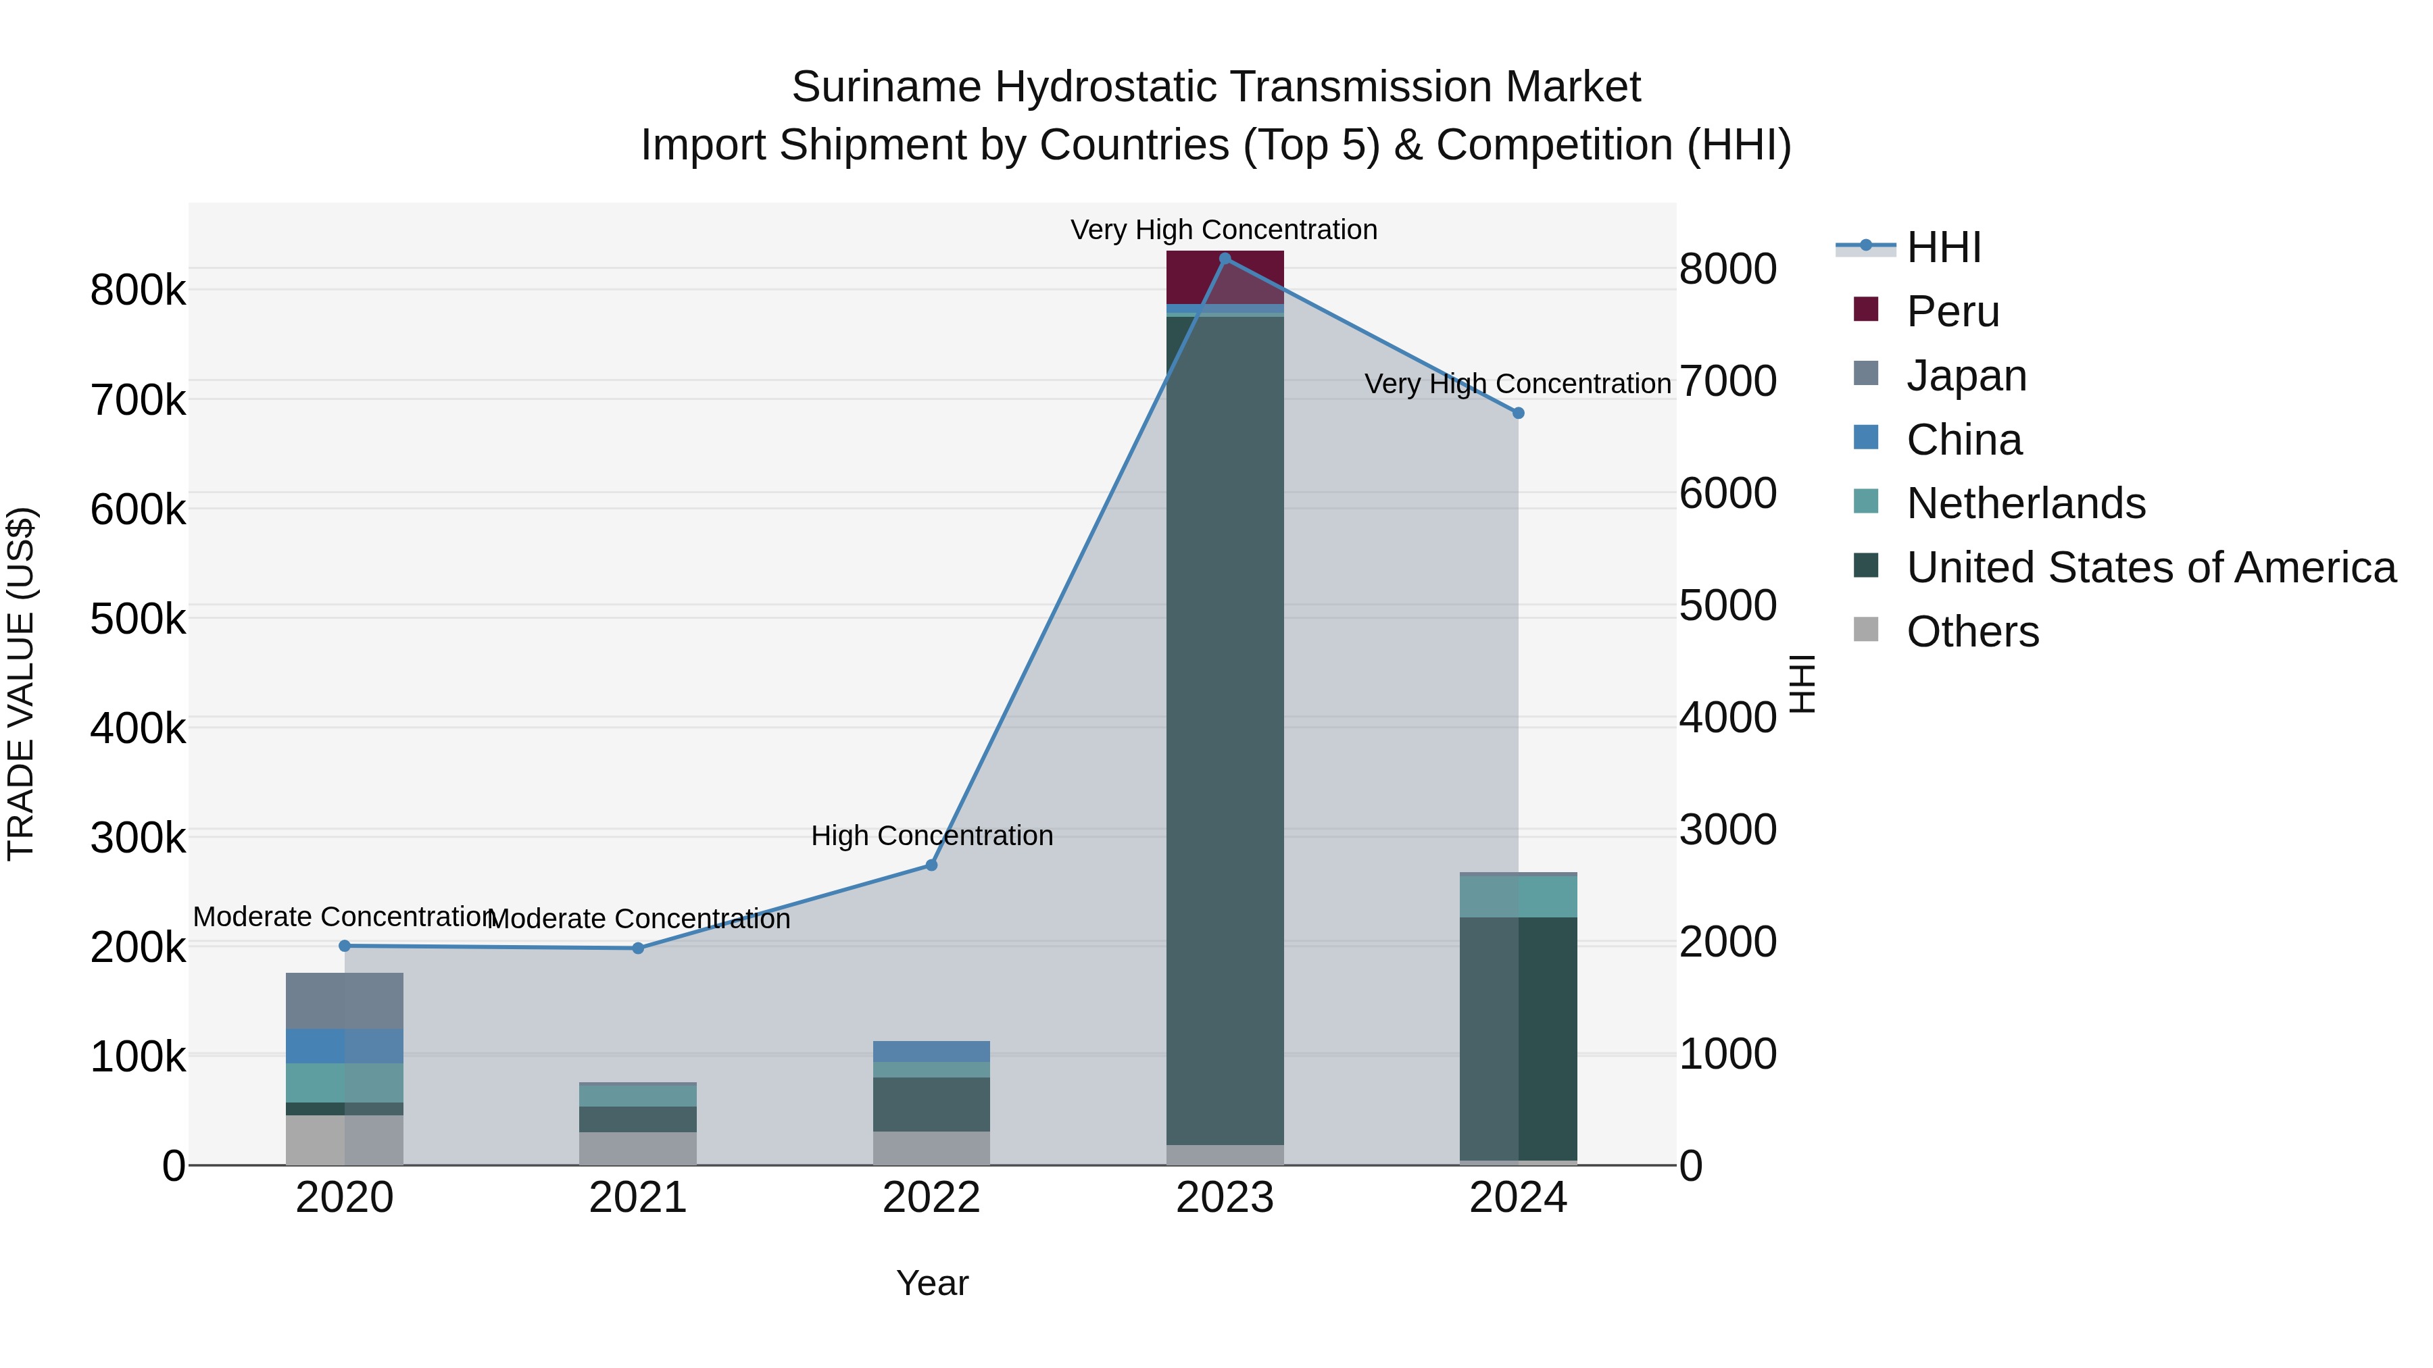Click 'Very High Concentration' label above 2023
Image resolution: width=2433 pixels, height=1368 pixels.
(1224, 230)
